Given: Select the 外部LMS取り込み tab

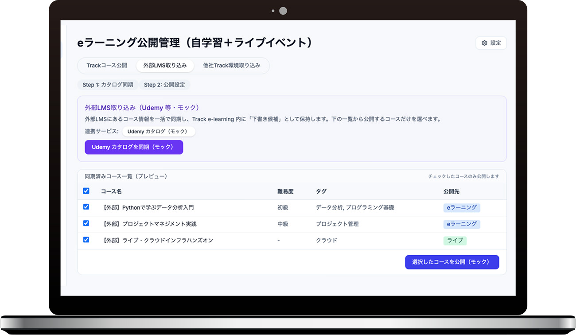Looking at the screenshot, I should [x=165, y=66].
